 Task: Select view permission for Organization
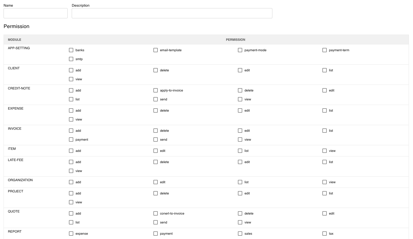(325, 182)
